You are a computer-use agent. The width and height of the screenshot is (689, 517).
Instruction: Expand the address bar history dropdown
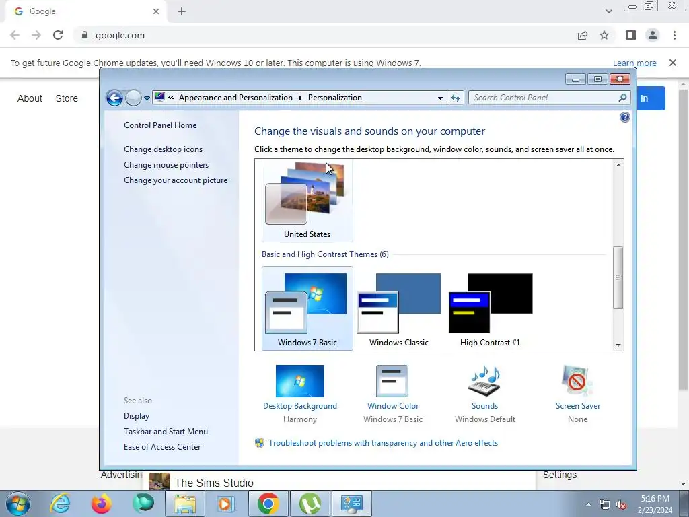coord(440,98)
